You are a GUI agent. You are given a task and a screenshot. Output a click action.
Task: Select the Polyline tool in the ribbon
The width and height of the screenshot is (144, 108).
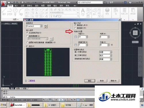click(10, 12)
